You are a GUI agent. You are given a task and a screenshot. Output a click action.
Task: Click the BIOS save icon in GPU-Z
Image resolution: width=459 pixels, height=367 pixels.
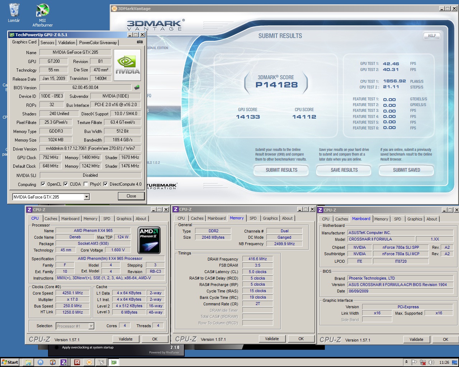click(137, 87)
